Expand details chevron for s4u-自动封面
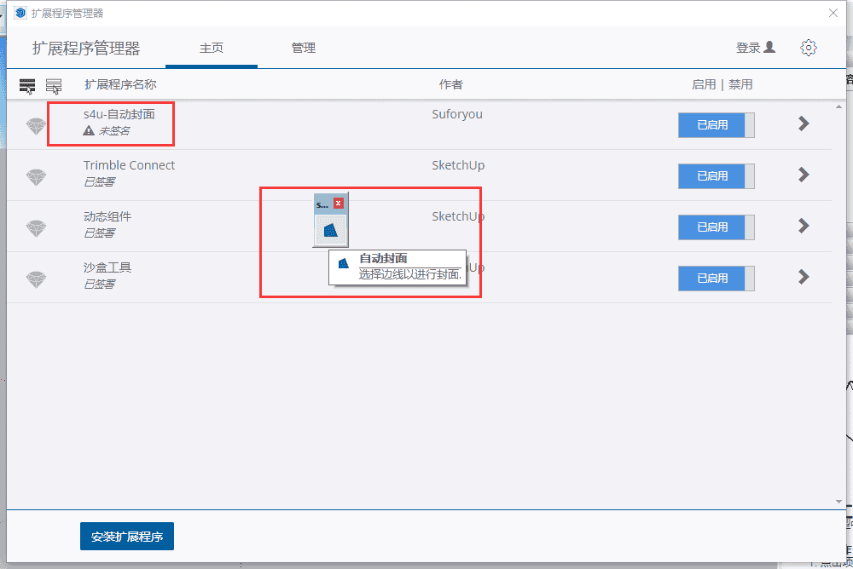Image resolution: width=853 pixels, height=569 pixels. tap(803, 124)
